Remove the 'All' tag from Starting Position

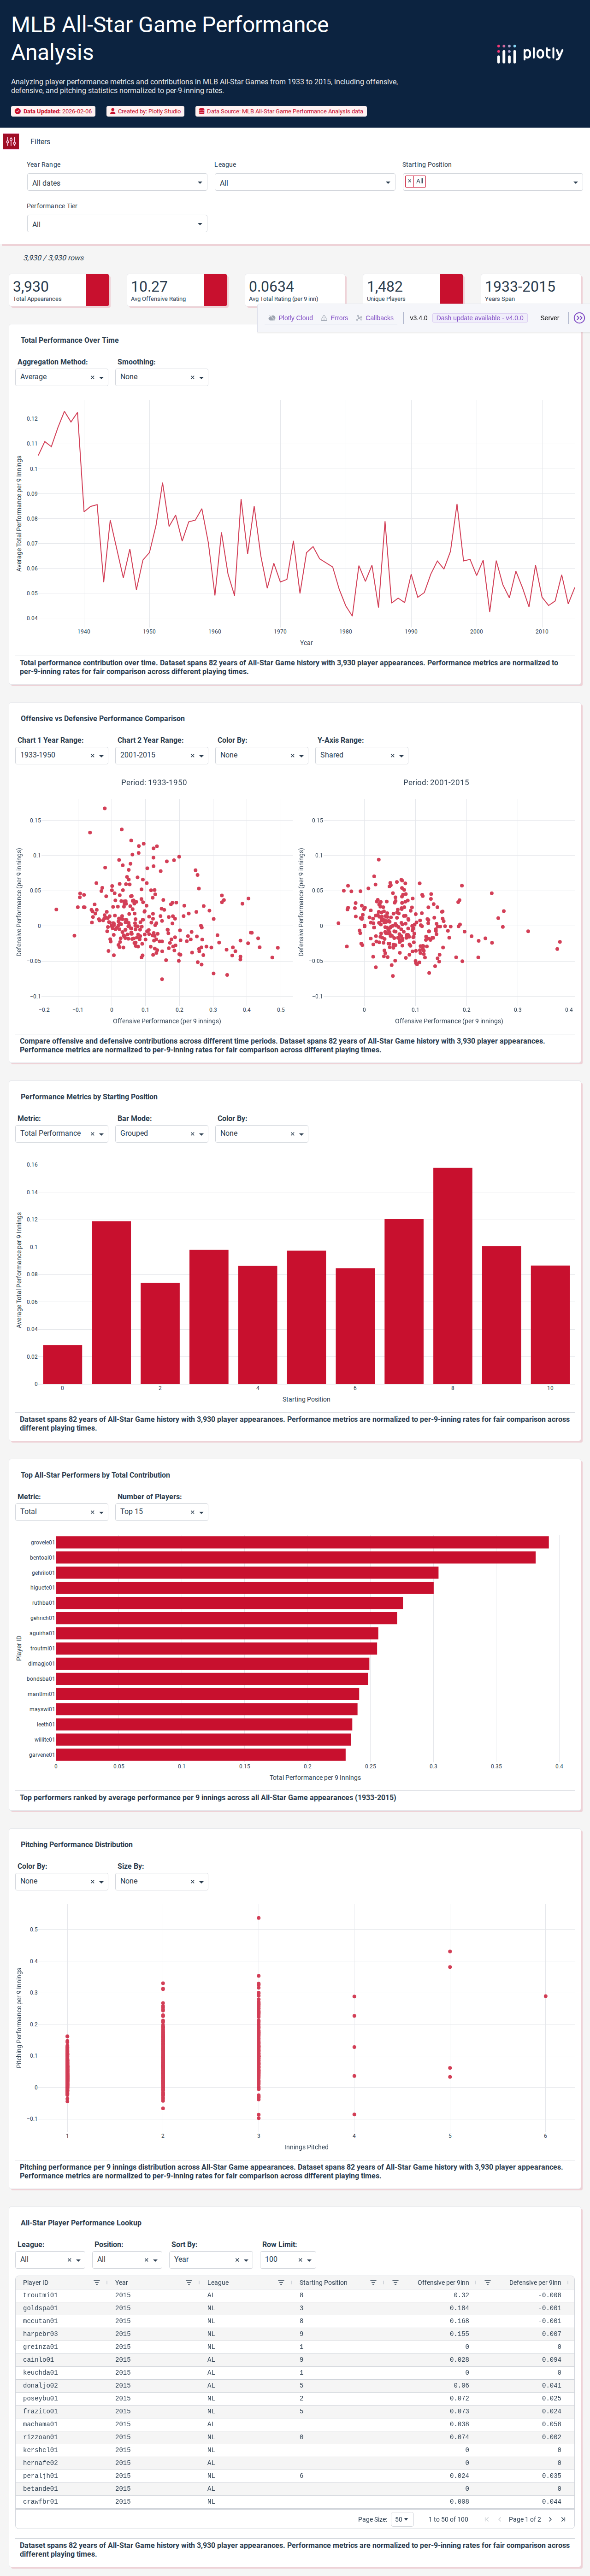click(x=409, y=182)
